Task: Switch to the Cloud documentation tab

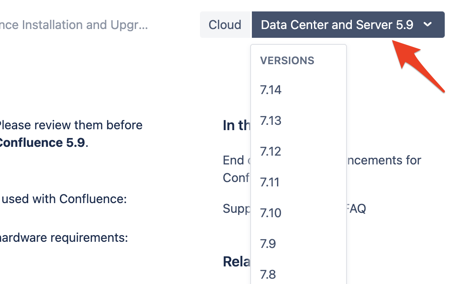Action: pyautogui.click(x=225, y=25)
